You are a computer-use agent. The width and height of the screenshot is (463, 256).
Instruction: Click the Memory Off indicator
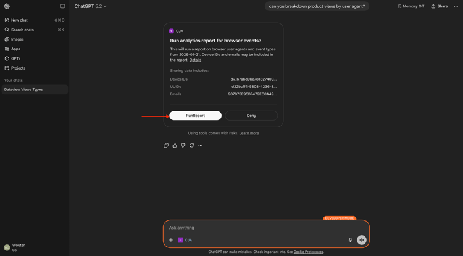pos(411,6)
